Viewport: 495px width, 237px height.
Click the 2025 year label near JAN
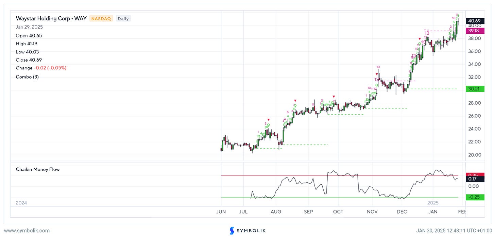point(433,203)
